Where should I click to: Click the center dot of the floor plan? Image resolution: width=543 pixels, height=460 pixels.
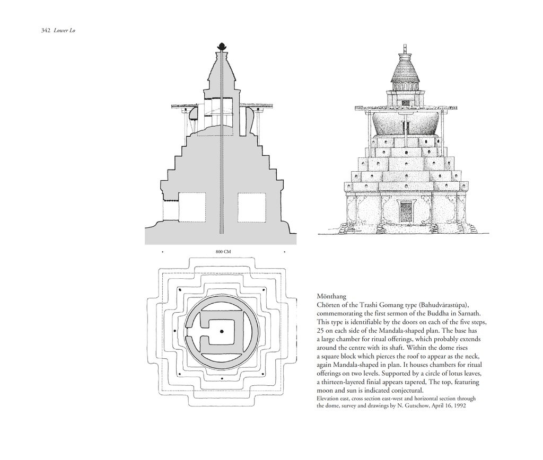pos(221,331)
